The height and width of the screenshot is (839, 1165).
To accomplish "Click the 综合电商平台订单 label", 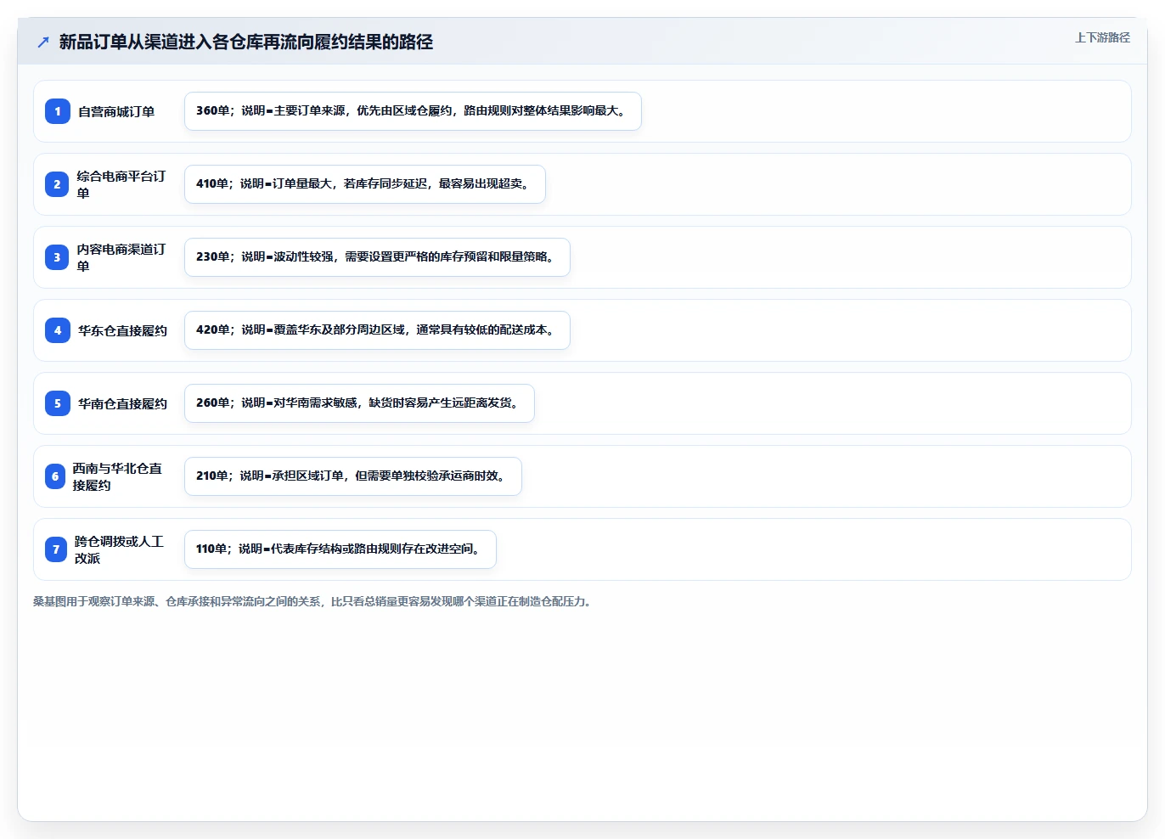I will coord(121,184).
